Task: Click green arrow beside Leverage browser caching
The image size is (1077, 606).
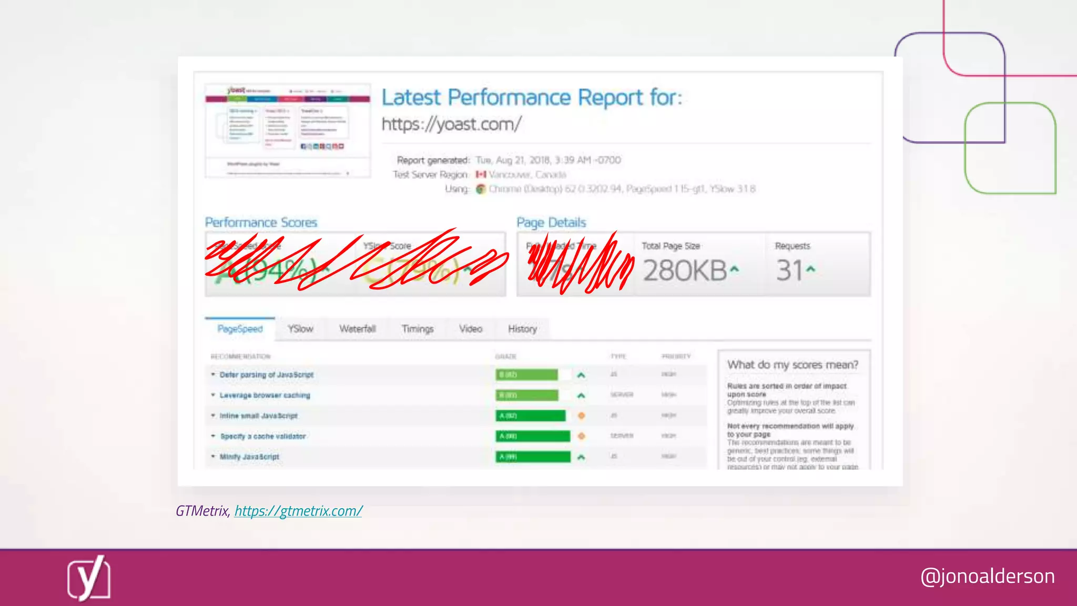Action: click(x=581, y=396)
